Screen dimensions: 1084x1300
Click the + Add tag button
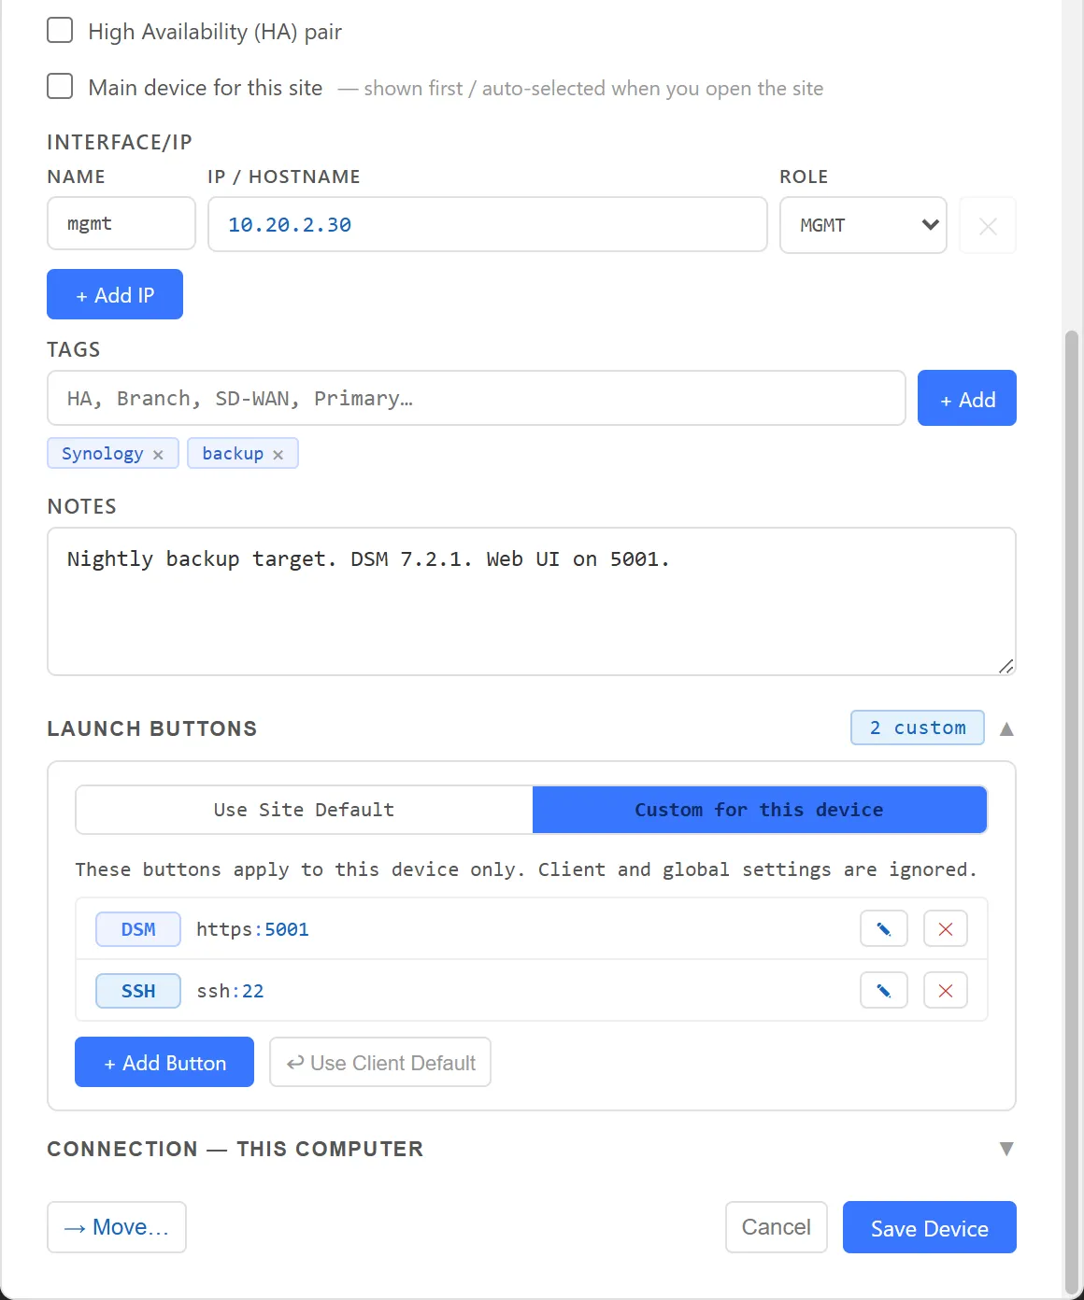(966, 399)
